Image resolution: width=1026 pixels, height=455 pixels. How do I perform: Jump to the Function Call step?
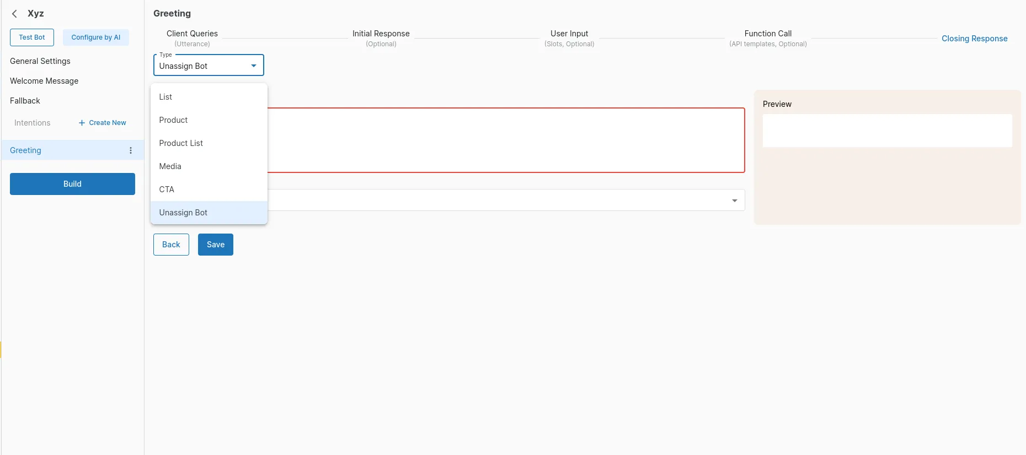point(768,38)
